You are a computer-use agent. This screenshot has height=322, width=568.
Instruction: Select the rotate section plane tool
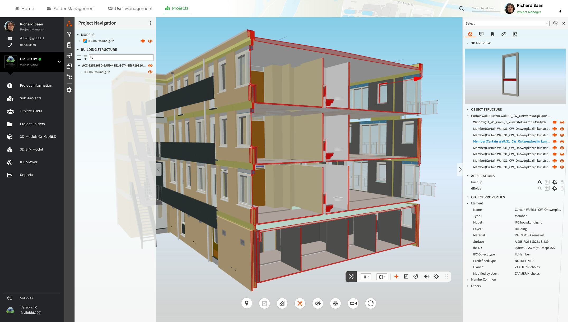coord(416,277)
